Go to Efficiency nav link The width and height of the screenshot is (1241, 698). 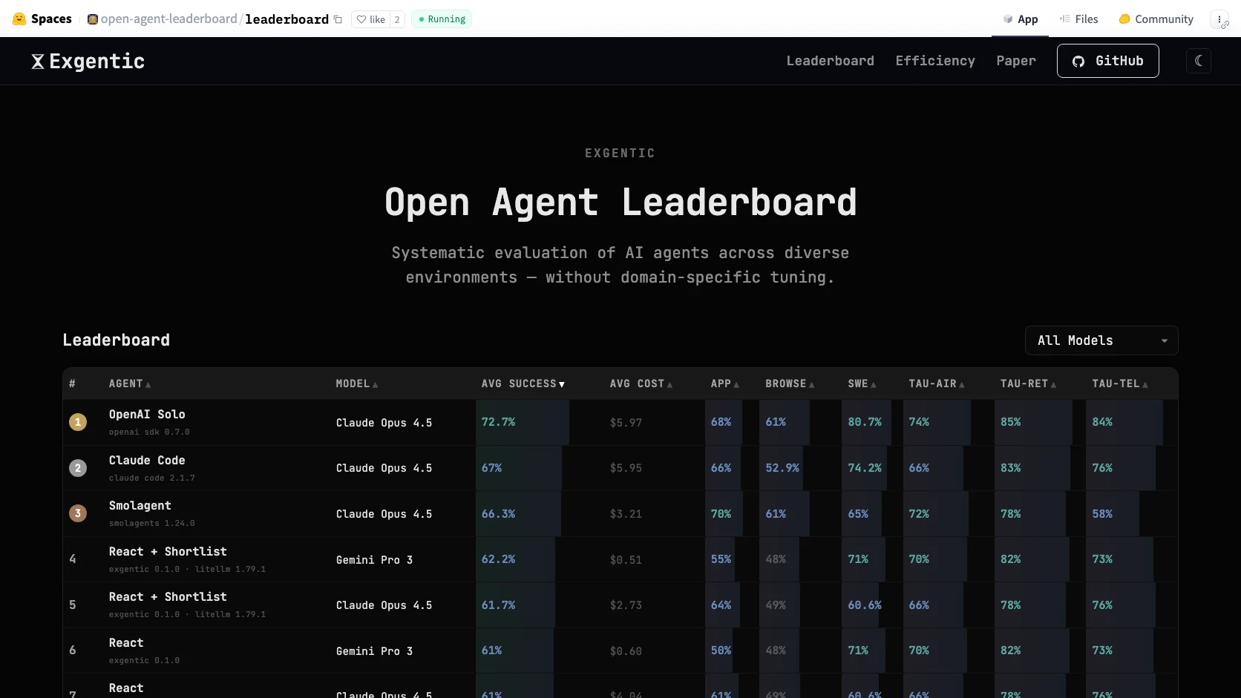[935, 61]
